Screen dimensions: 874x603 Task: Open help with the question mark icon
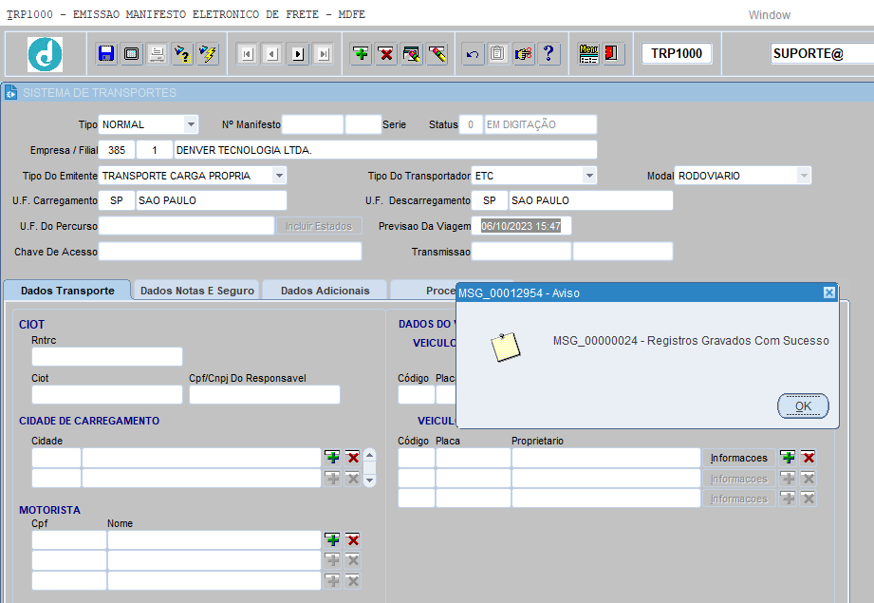click(549, 54)
